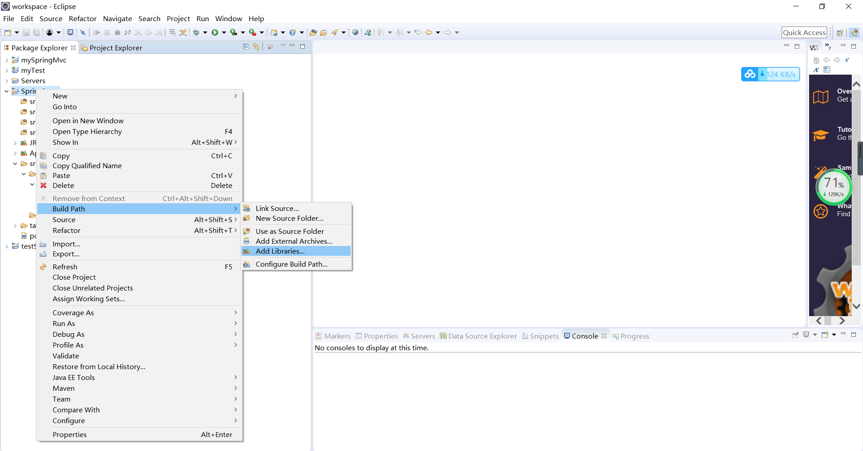863x451 pixels.
Task: Select New Source Folder... option
Action: [296, 218]
